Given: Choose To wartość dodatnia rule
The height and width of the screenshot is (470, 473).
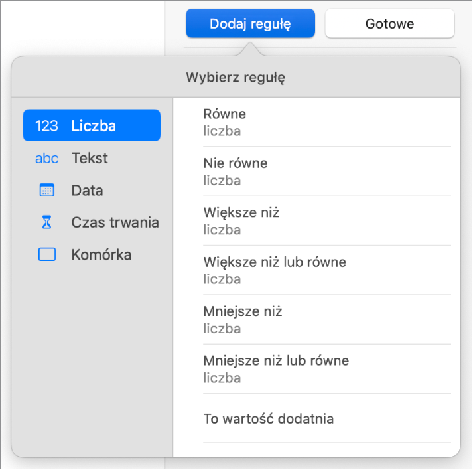Looking at the screenshot, I should [327, 418].
